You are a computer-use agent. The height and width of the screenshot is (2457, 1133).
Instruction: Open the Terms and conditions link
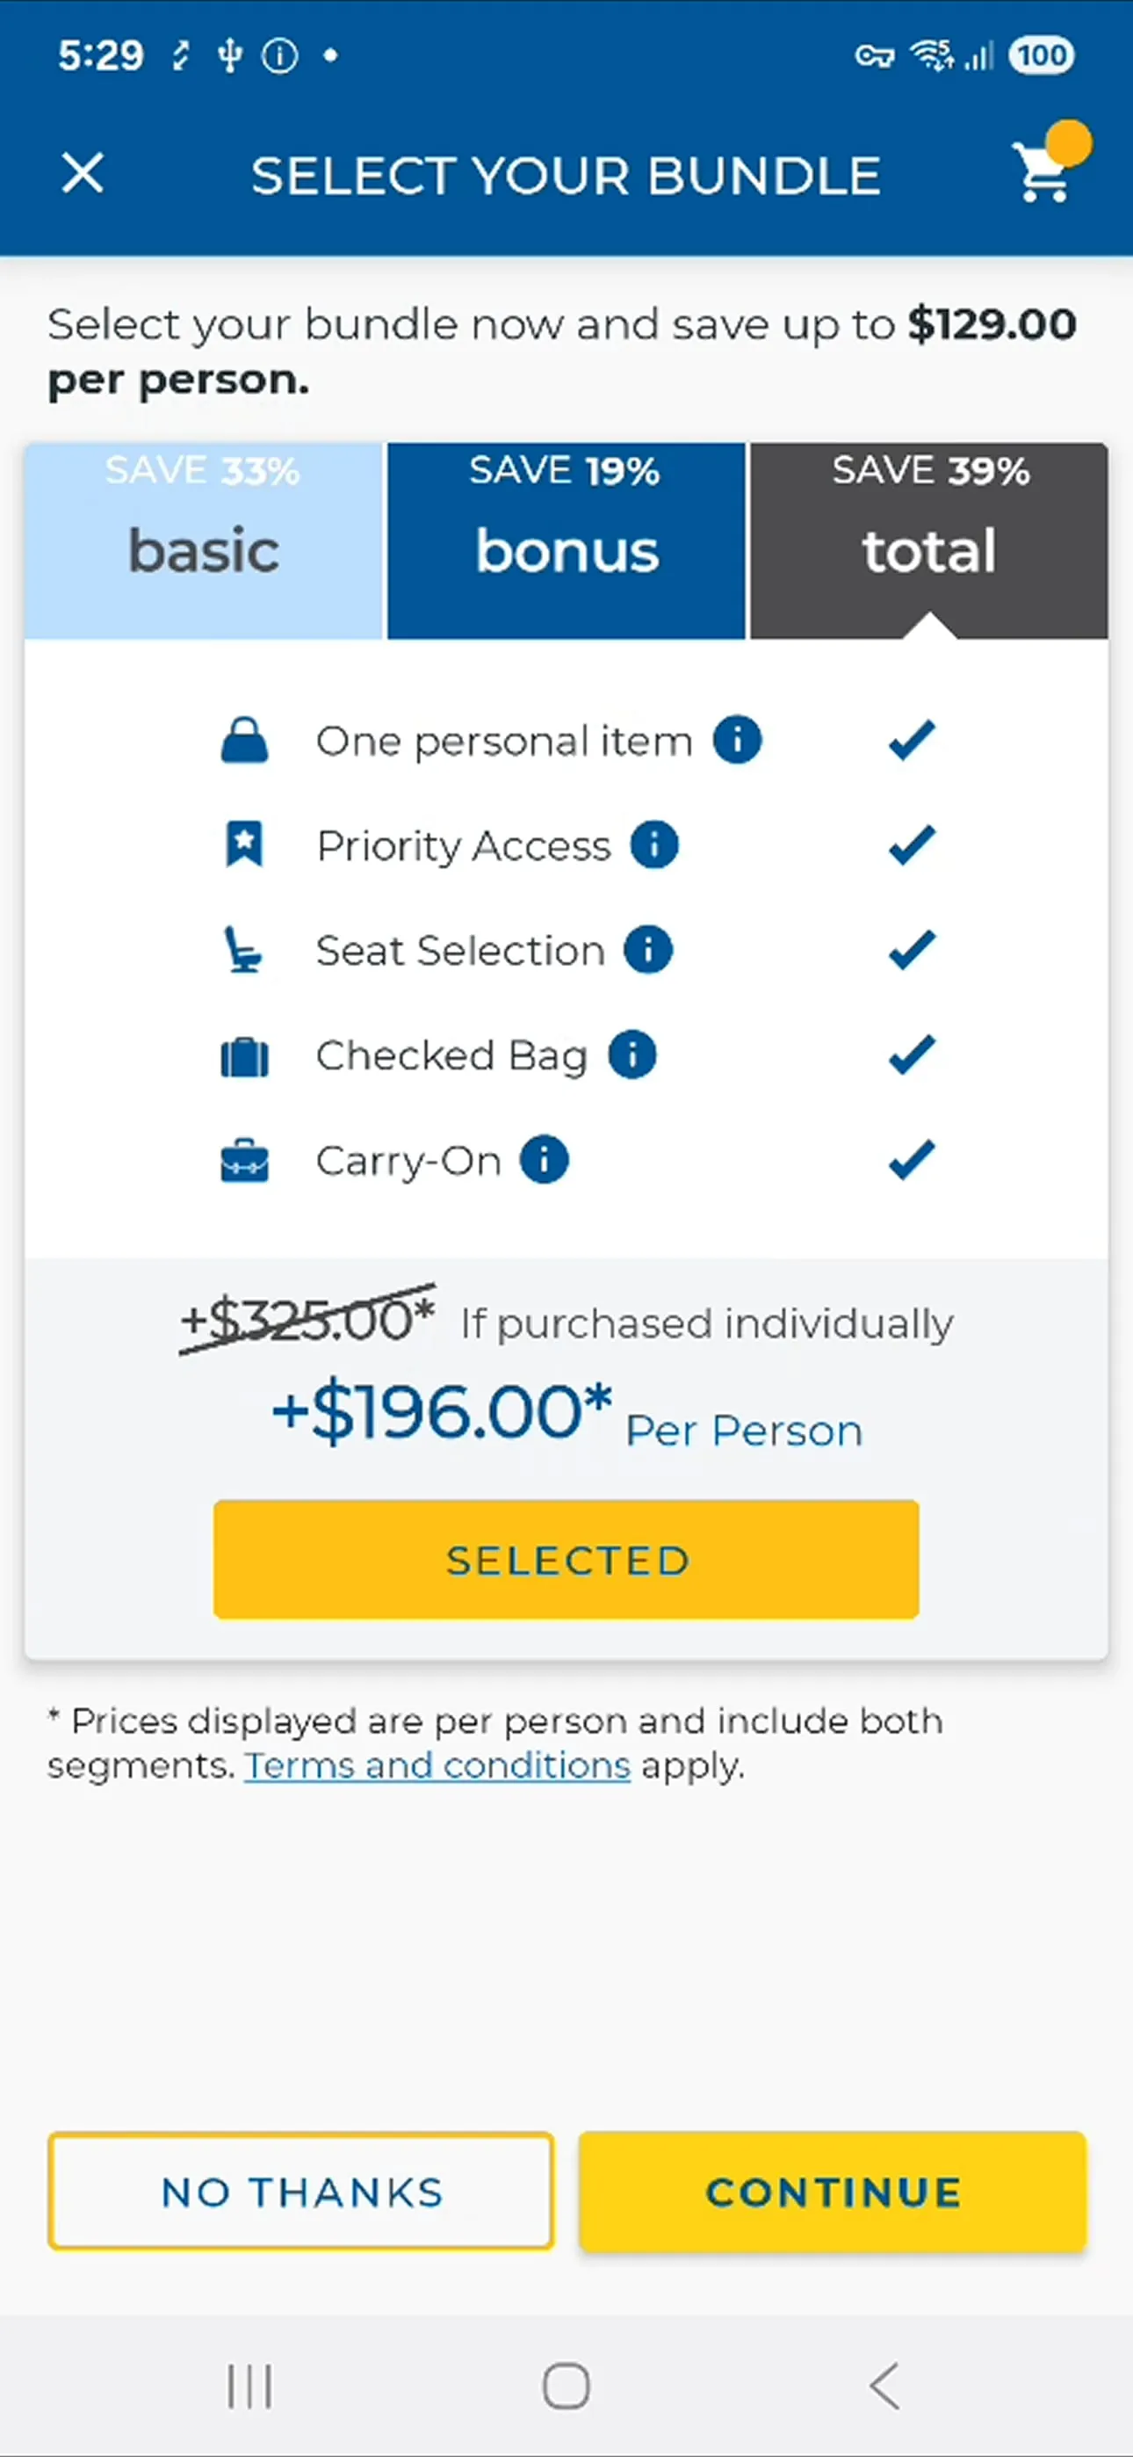[x=437, y=1766]
